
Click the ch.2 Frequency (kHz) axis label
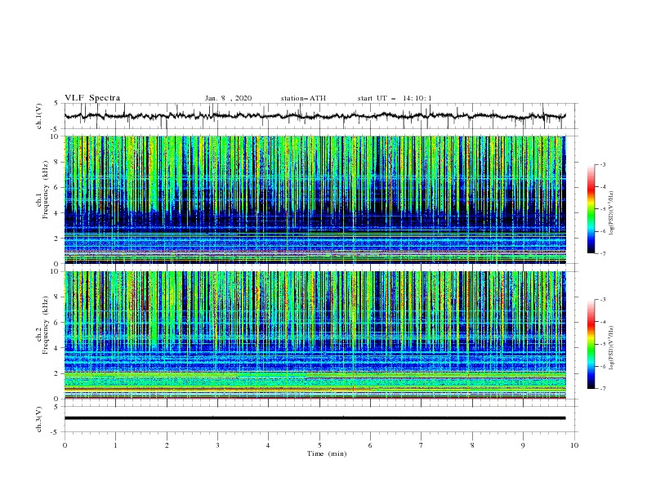[42, 325]
